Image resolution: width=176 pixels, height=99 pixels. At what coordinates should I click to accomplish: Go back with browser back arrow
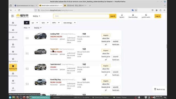(x=11, y=10)
